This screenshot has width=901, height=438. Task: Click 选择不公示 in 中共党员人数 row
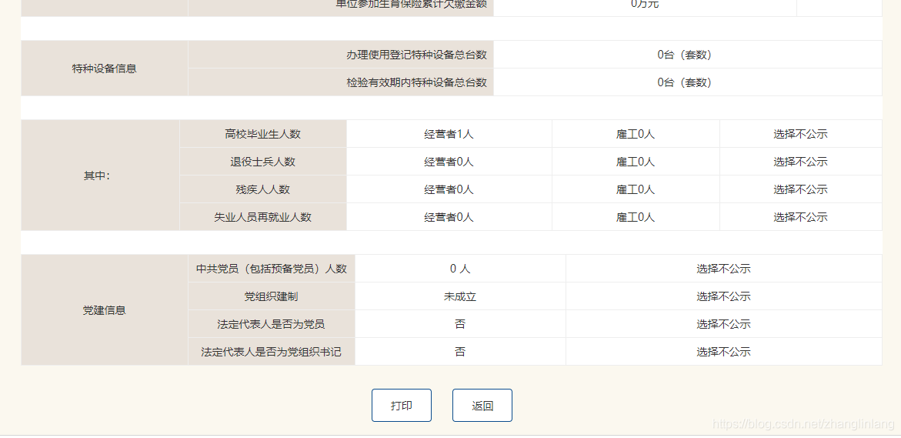point(724,269)
